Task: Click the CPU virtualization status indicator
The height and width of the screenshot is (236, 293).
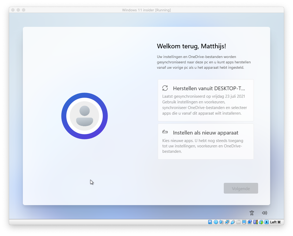Action: (x=255, y=222)
